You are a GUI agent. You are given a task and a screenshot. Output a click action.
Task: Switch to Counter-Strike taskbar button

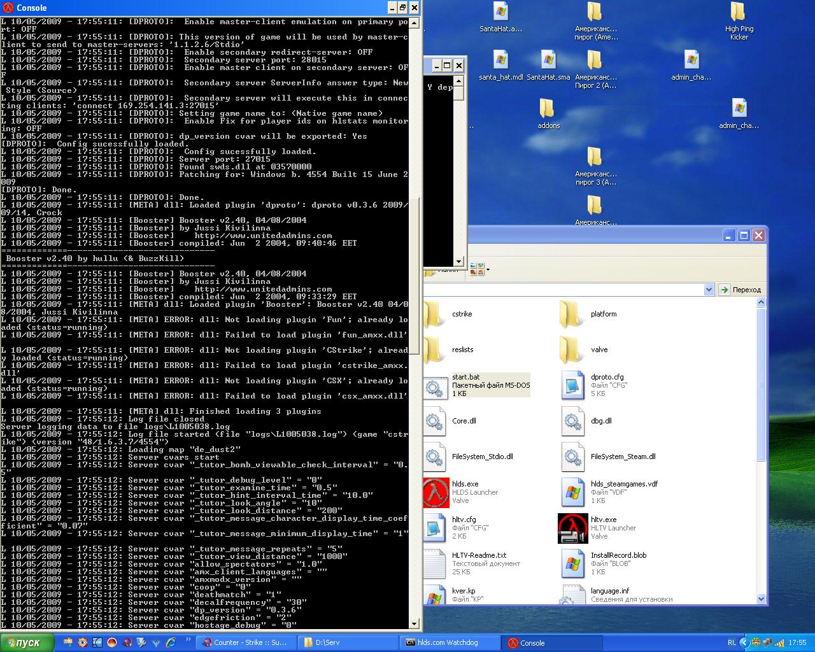[x=245, y=643]
